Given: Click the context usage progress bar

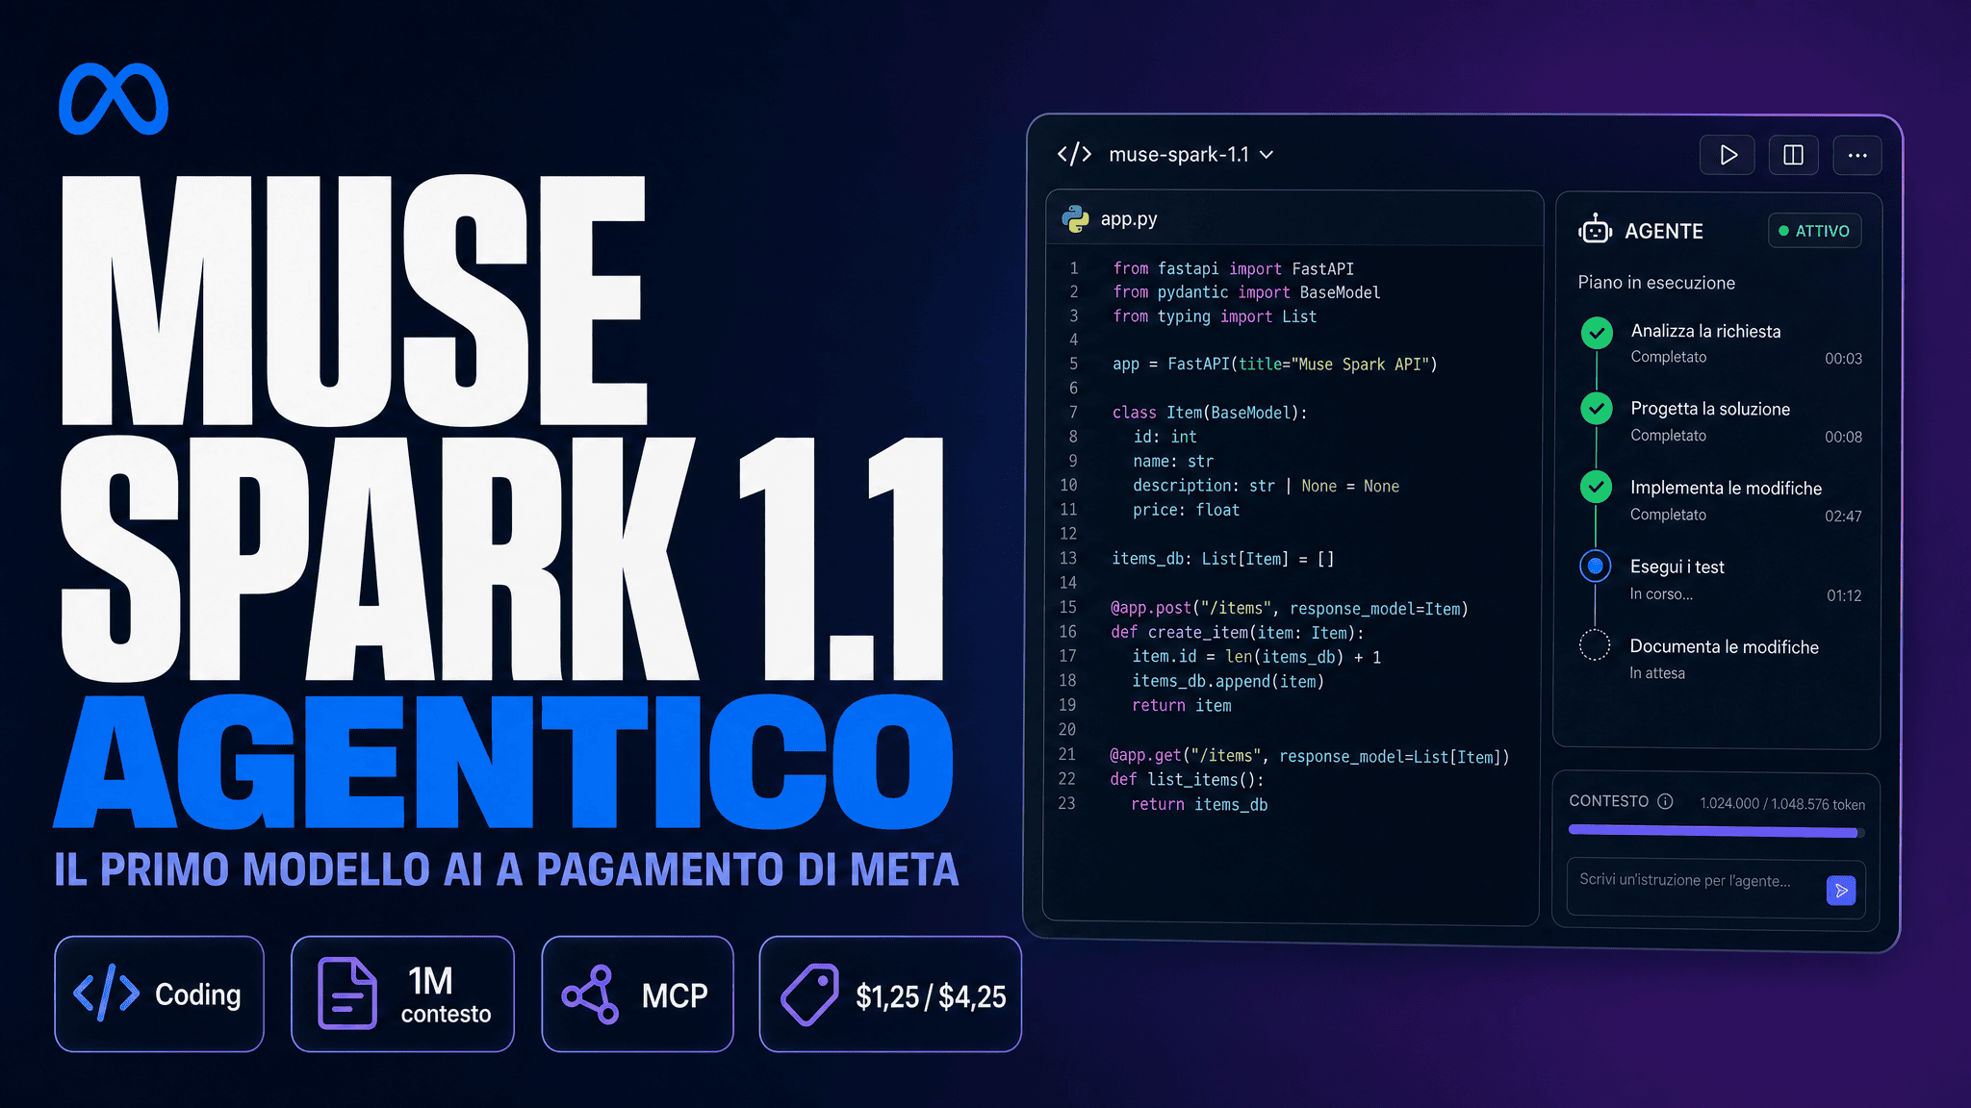Looking at the screenshot, I should (1717, 831).
